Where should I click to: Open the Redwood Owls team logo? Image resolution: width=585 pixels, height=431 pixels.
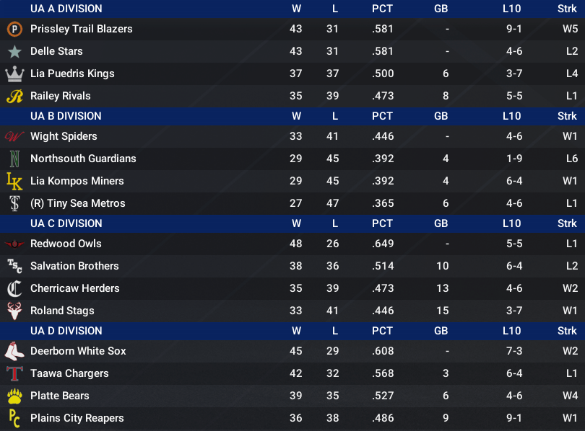[x=14, y=244]
